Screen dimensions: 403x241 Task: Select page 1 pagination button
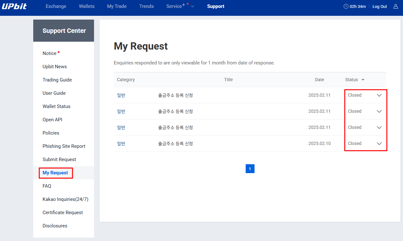click(x=250, y=169)
